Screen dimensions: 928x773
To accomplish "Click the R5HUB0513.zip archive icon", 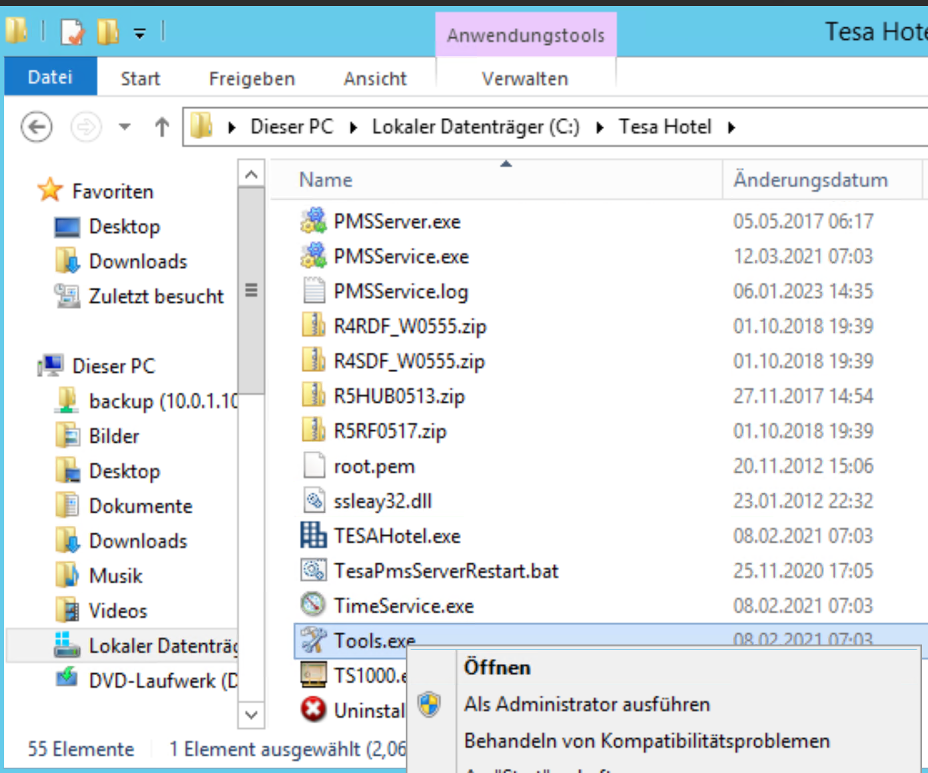I will pyautogui.click(x=313, y=395).
